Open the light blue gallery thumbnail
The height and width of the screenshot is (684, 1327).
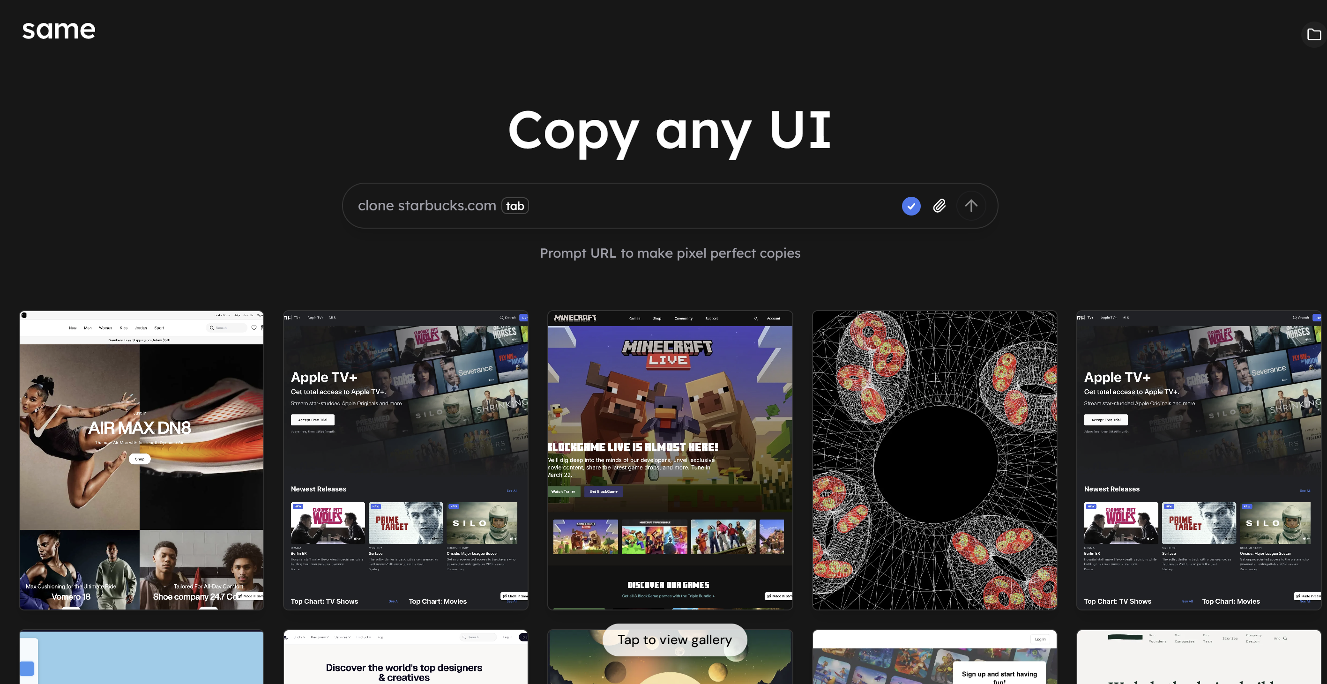[x=142, y=657]
